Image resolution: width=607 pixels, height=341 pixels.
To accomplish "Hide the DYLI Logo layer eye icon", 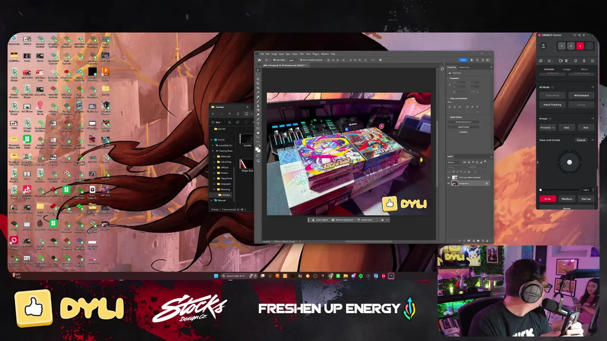I will [x=449, y=178].
